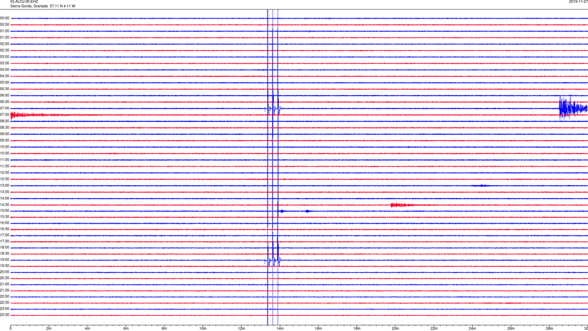This screenshot has width=588, height=331.
Task: Click the 26m tick on the time axis
Action: (511, 329)
